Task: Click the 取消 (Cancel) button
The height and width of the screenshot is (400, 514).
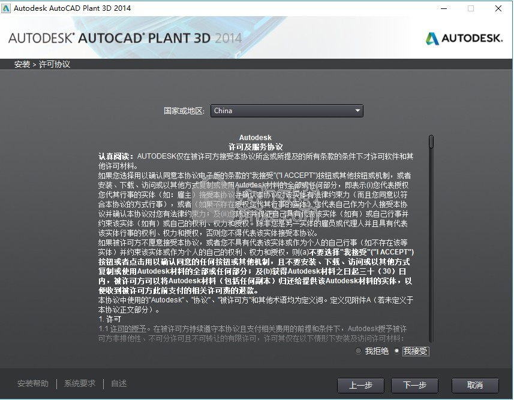Action: (x=475, y=385)
